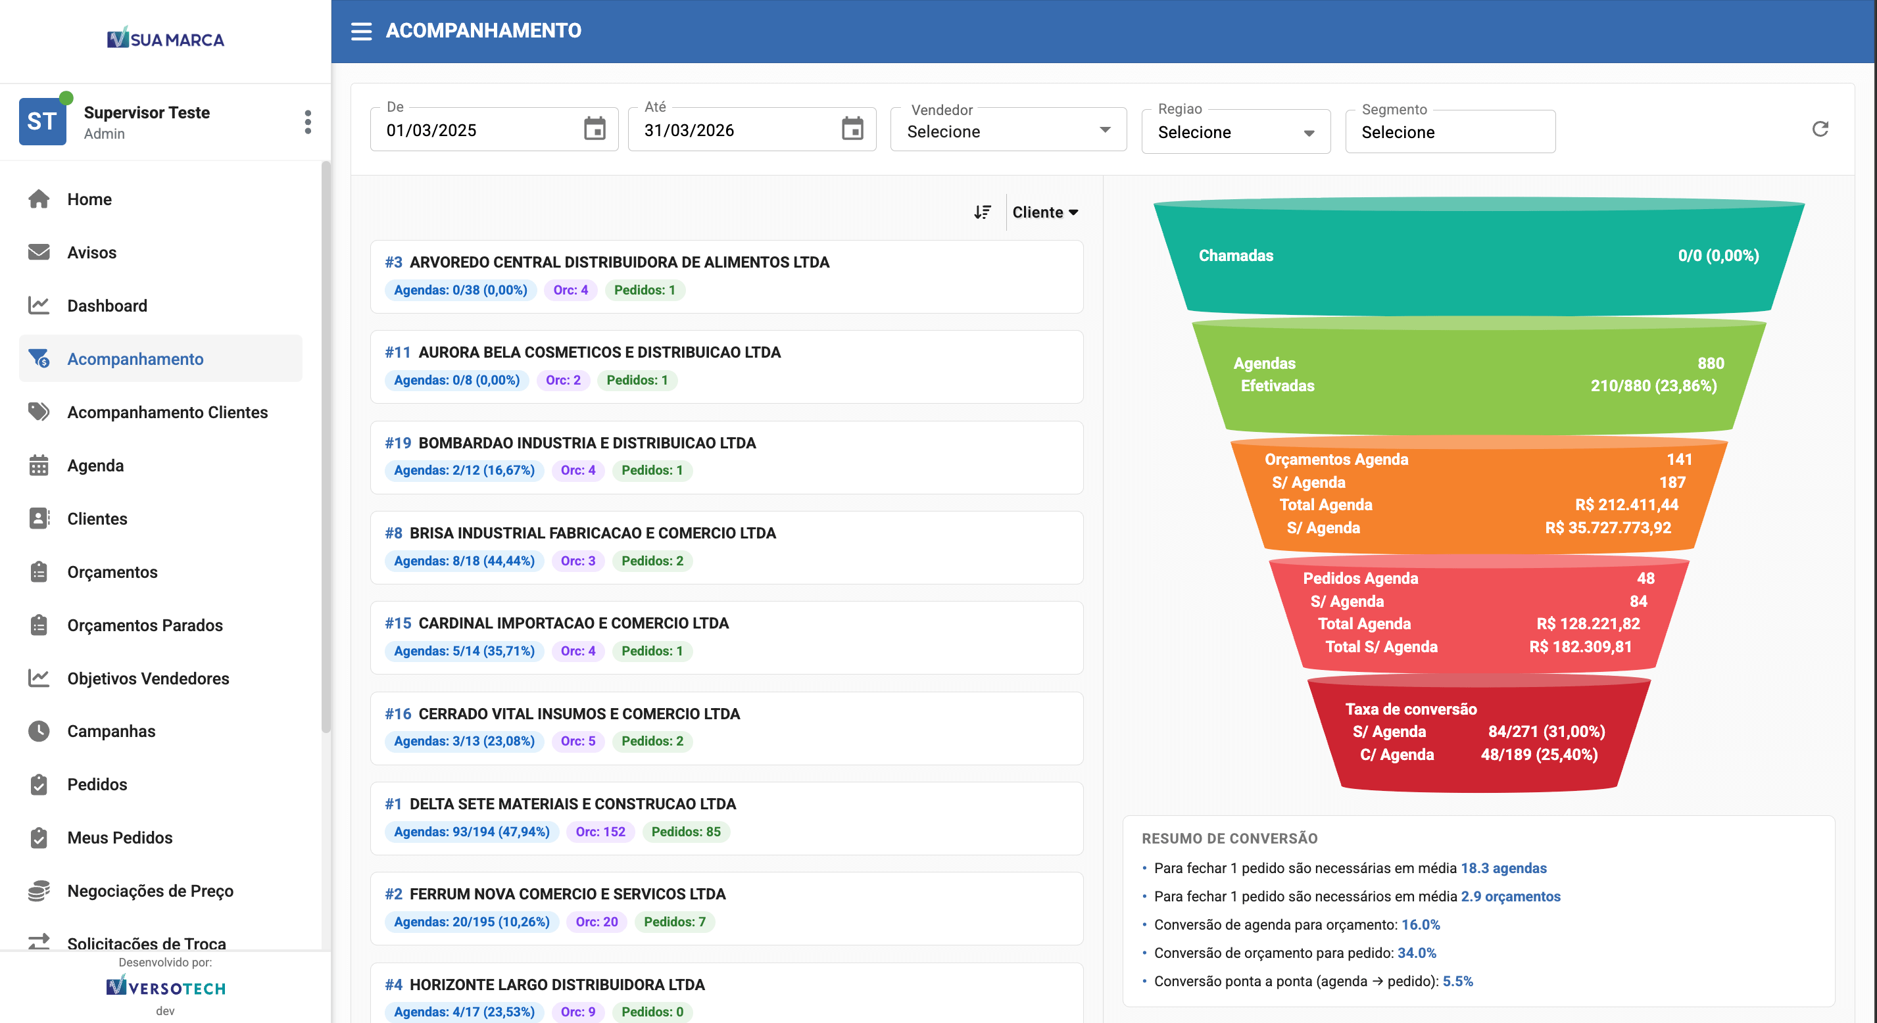Open the Cliente sorting dropdown
This screenshot has height=1023, width=1877.
[x=1045, y=212]
